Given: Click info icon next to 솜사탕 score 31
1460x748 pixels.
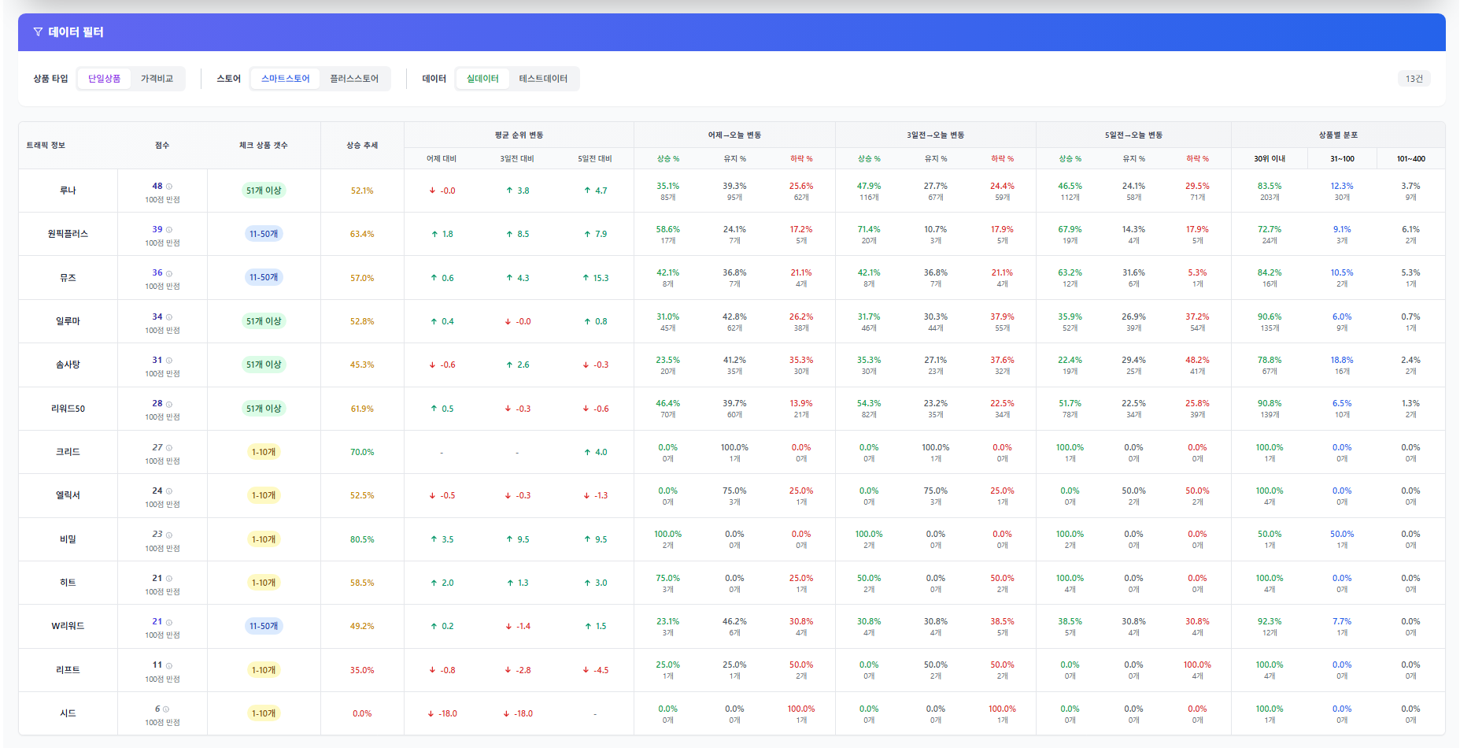Looking at the screenshot, I should [x=169, y=361].
